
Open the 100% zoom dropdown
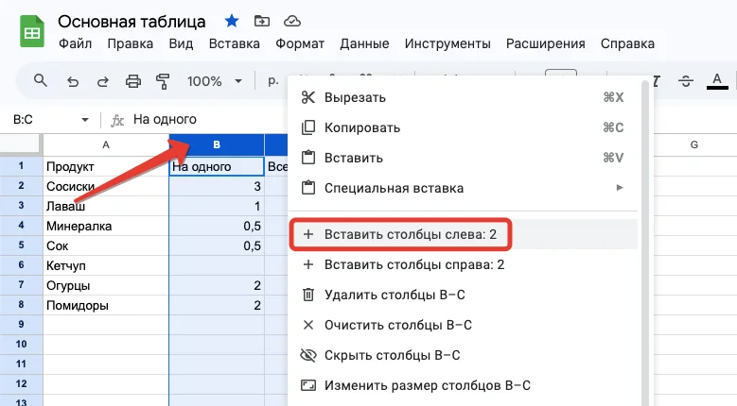click(214, 81)
